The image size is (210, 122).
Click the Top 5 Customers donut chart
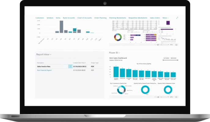coord(121,90)
